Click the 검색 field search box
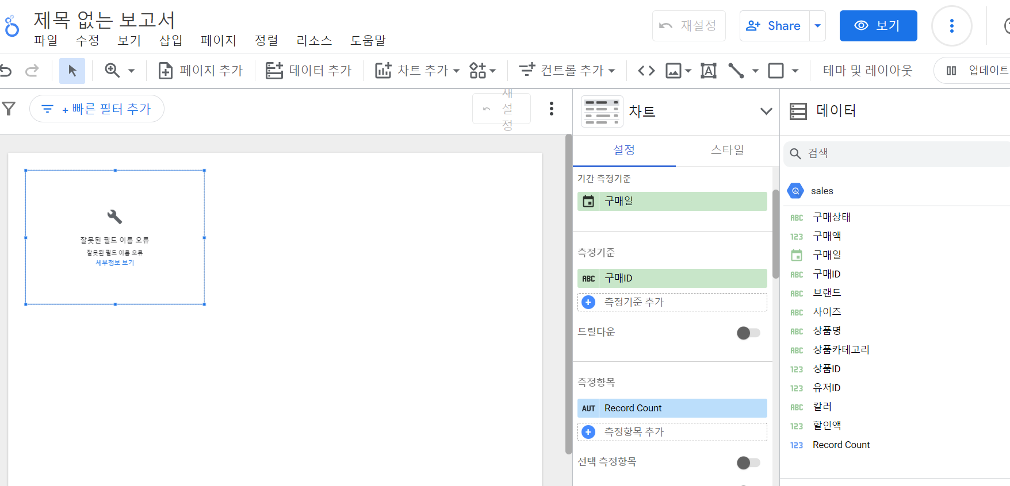Screen dimensions: 1010x486 (x=897, y=153)
